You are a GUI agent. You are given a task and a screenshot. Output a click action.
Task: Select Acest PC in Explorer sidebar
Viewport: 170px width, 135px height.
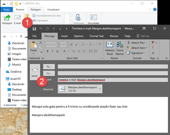point(13,79)
